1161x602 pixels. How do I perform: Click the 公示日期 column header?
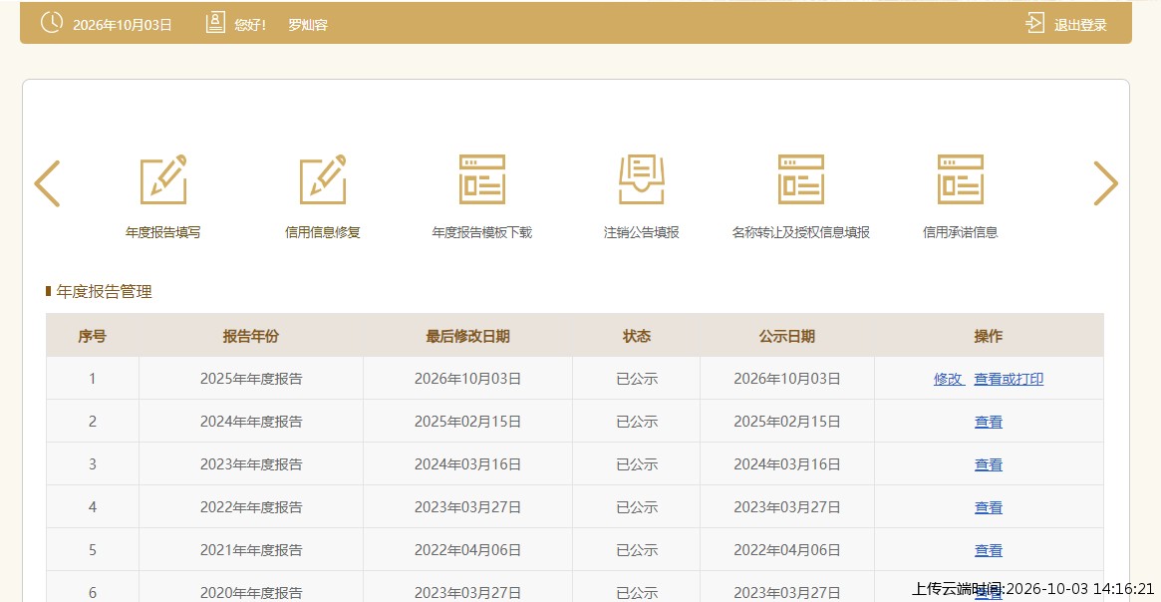point(787,336)
